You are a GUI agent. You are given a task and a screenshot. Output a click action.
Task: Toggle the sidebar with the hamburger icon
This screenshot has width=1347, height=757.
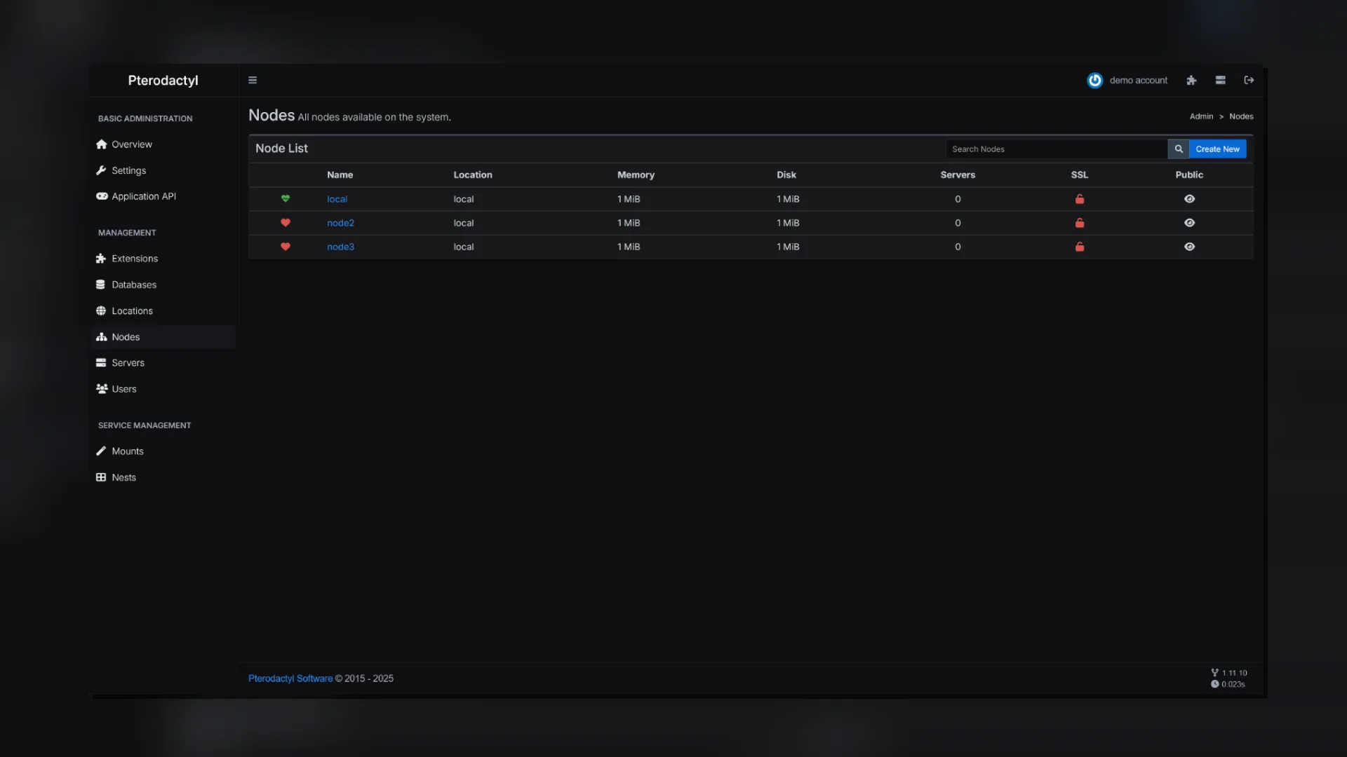[253, 80]
